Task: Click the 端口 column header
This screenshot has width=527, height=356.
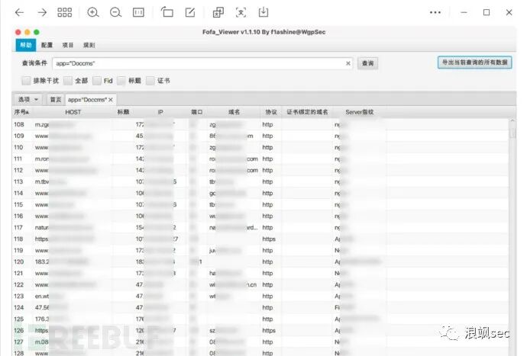Action: (x=196, y=112)
